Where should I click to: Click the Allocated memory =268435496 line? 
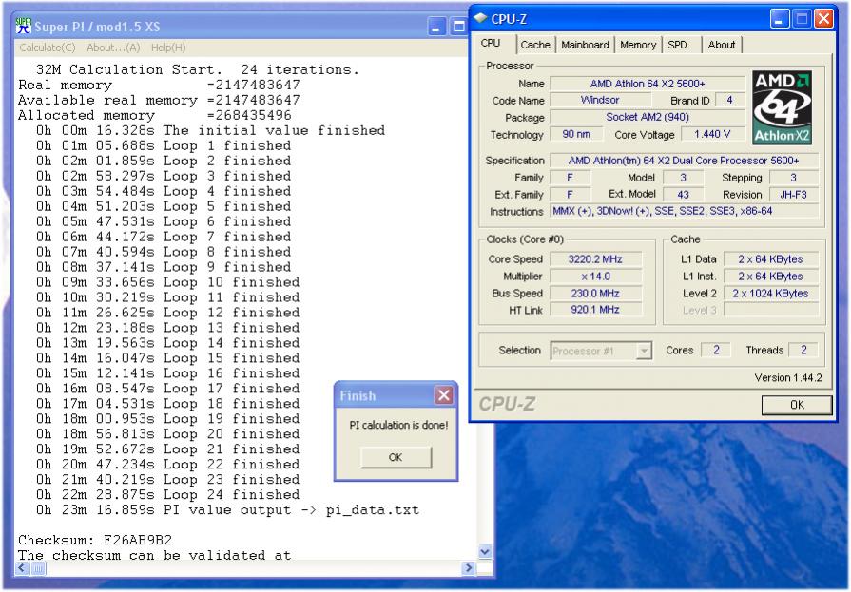[155, 115]
